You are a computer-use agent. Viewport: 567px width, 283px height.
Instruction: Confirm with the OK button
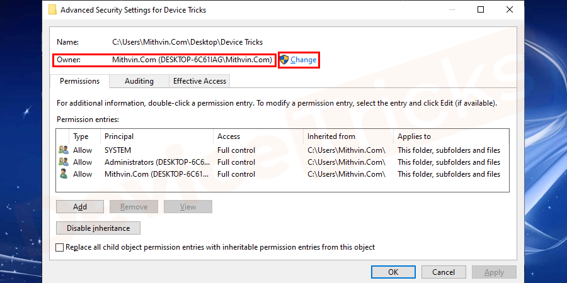[x=393, y=272]
